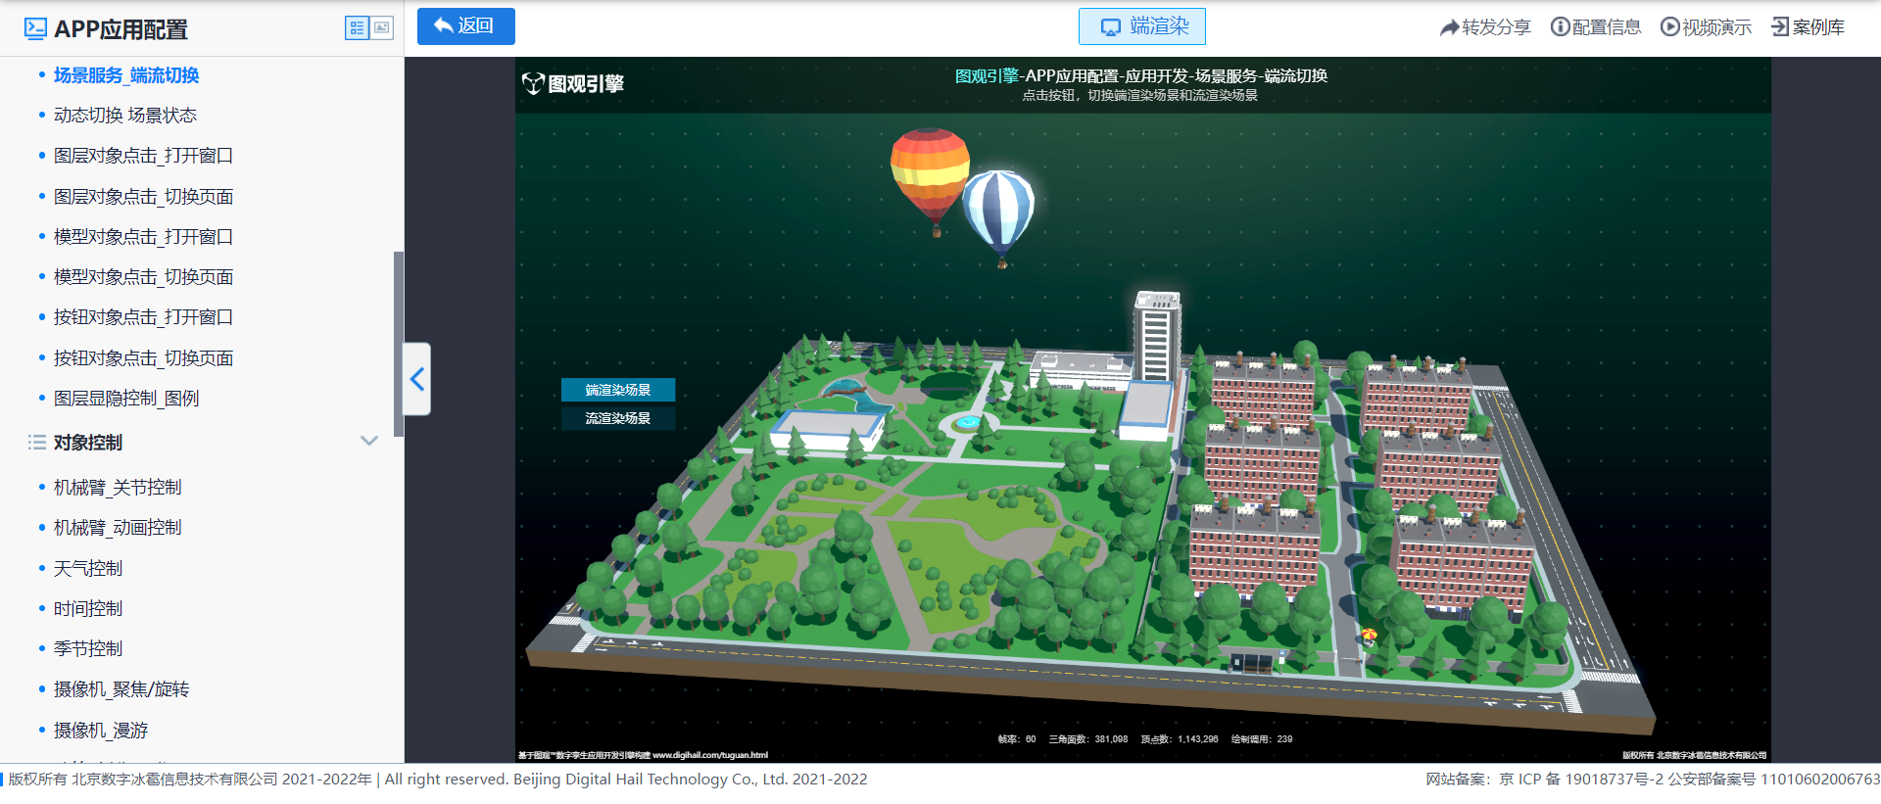
Task: Open the 案例库 case library icon
Action: click(1780, 27)
